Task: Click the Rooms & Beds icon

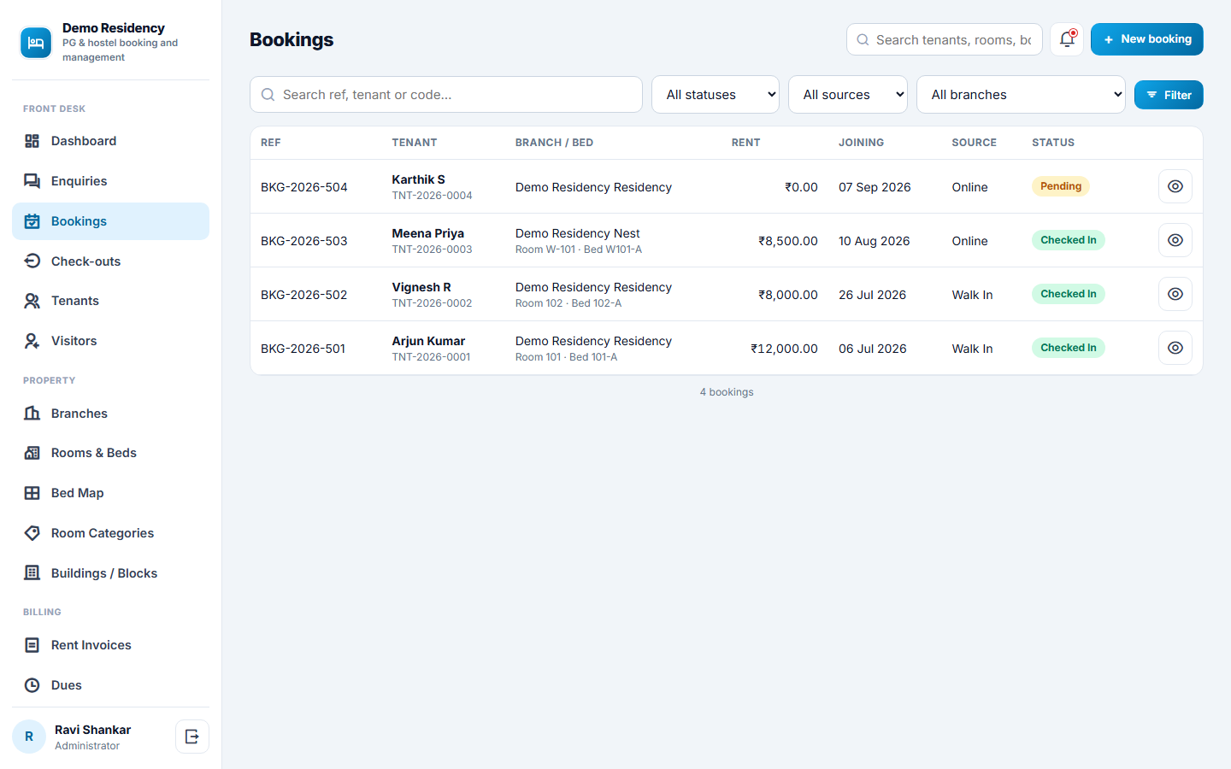Action: pyautogui.click(x=32, y=453)
